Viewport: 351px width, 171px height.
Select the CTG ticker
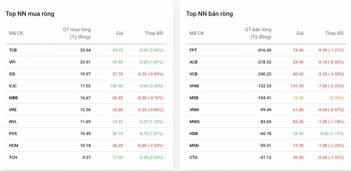[x=193, y=157]
